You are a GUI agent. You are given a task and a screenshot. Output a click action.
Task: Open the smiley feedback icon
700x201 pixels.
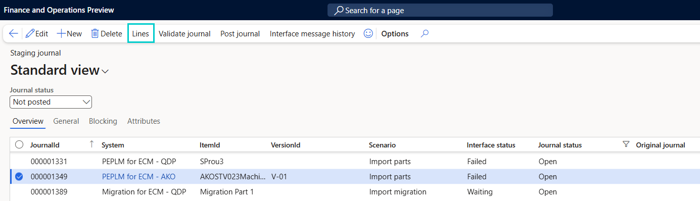coord(368,33)
